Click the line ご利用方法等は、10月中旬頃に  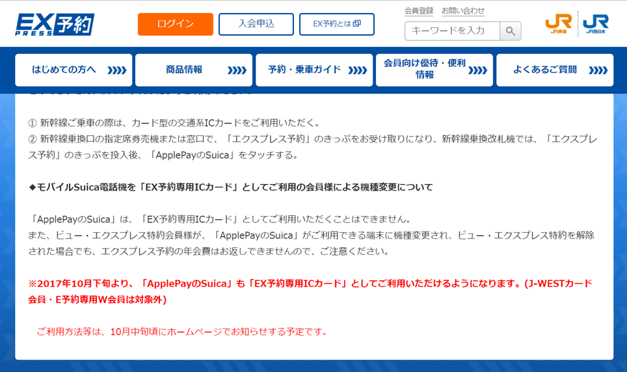point(182,332)
